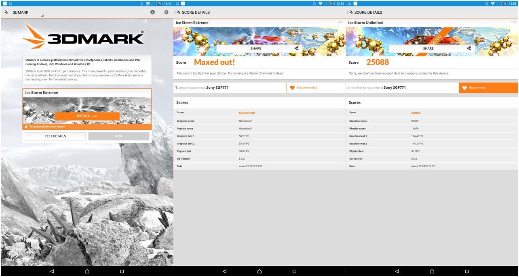Screen dimensions: 519x277
Task: Open Sony SGP771 device under Ice Storm Extreme
Action: tap(217, 88)
